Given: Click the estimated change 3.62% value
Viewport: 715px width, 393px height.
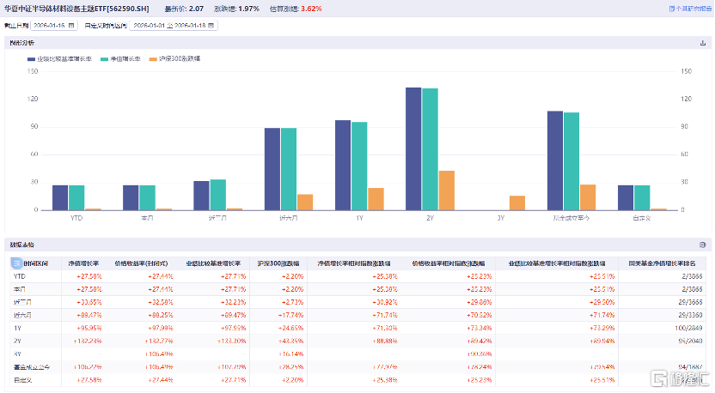Looking at the screenshot, I should point(311,9).
